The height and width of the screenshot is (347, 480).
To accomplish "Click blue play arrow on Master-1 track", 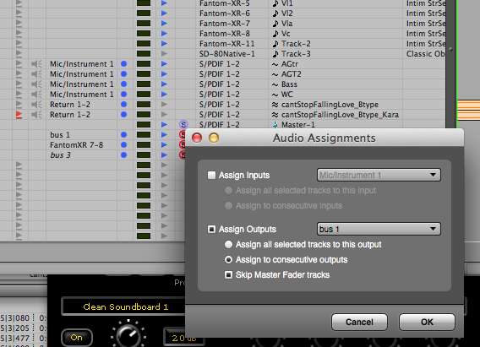I will pyautogui.click(x=165, y=124).
